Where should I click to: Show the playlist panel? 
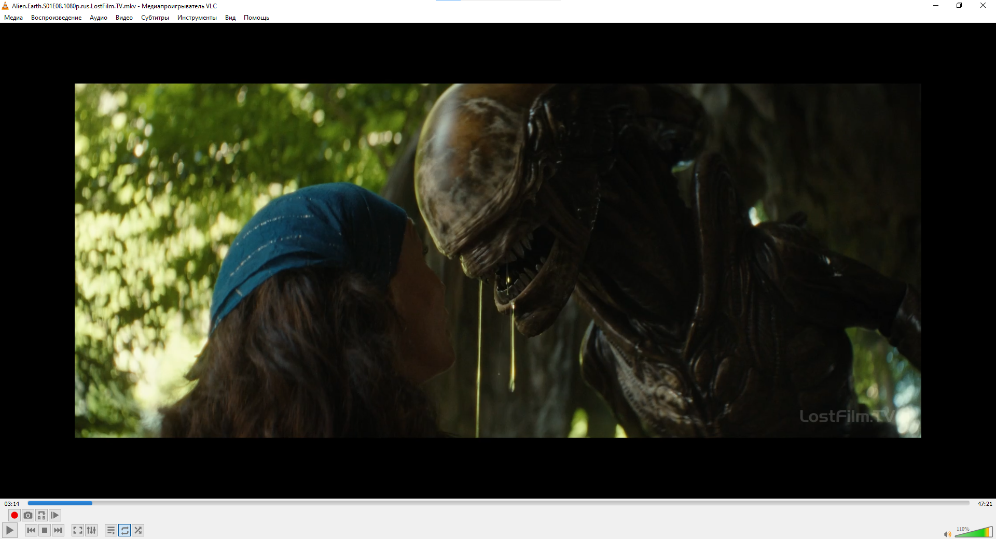pos(110,530)
